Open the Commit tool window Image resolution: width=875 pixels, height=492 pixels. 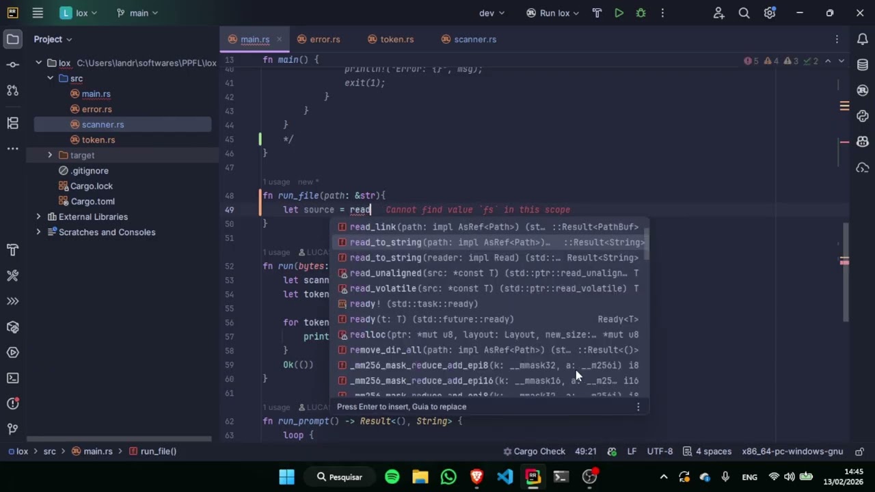12,64
